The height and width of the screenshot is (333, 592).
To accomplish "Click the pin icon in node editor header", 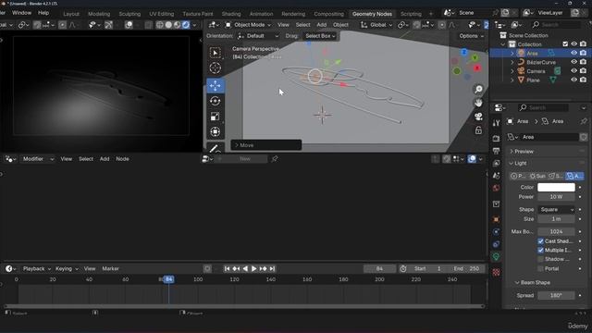I will [x=275, y=159].
